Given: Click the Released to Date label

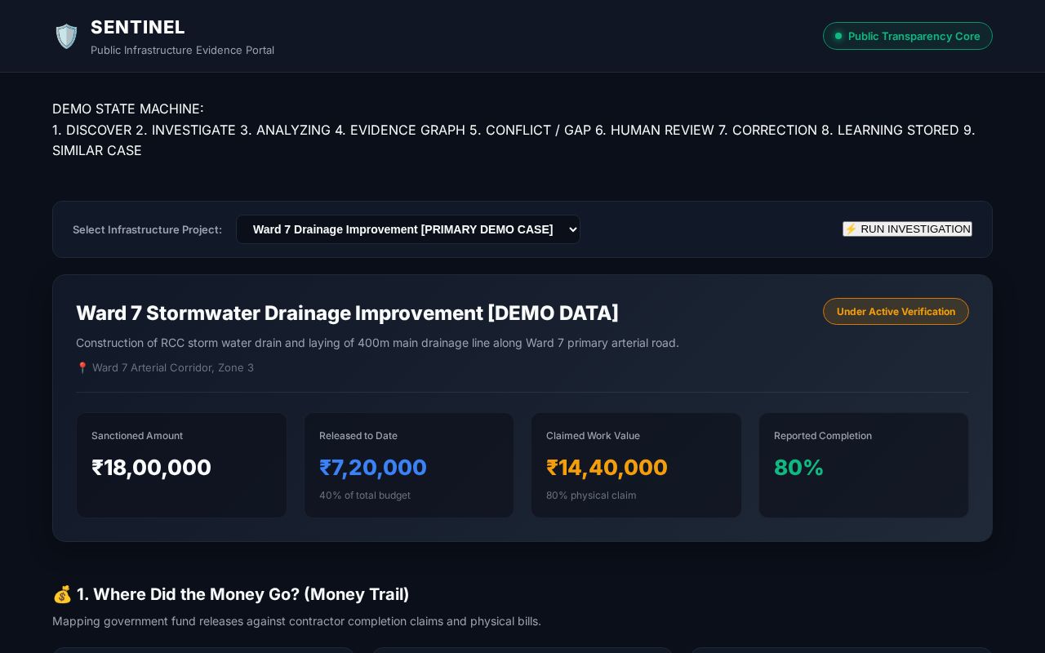Looking at the screenshot, I should point(358,436).
